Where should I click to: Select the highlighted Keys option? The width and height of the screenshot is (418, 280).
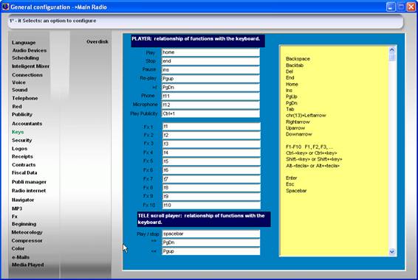pyautogui.click(x=18, y=132)
